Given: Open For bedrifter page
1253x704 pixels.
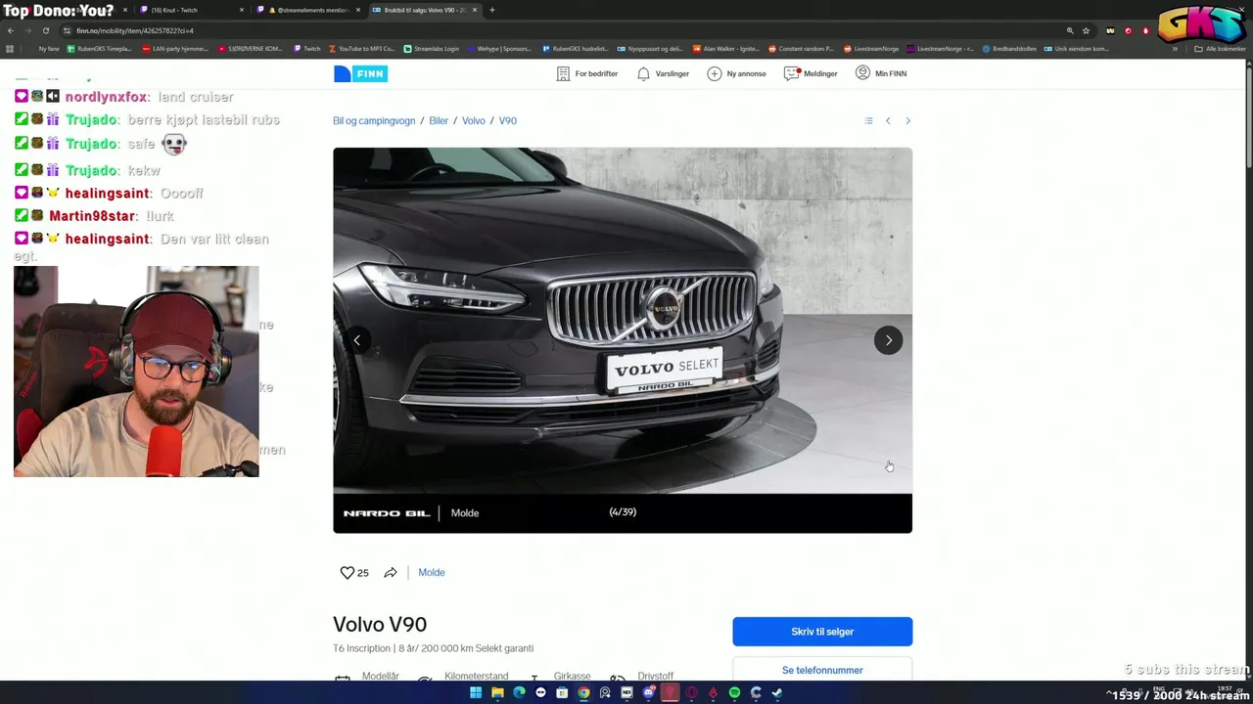Looking at the screenshot, I should [586, 73].
